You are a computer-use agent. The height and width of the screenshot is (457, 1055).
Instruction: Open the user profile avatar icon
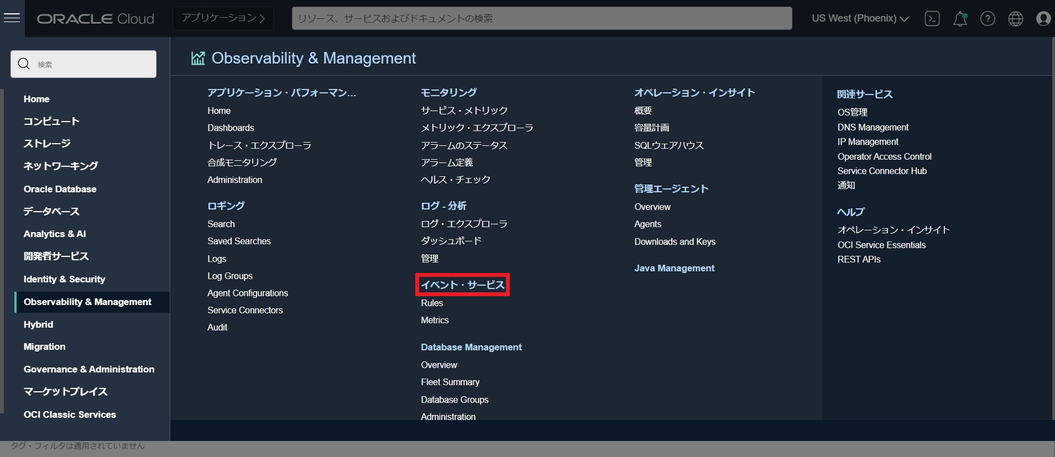1043,19
